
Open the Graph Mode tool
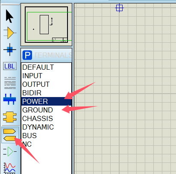pyautogui.click(x=10, y=168)
